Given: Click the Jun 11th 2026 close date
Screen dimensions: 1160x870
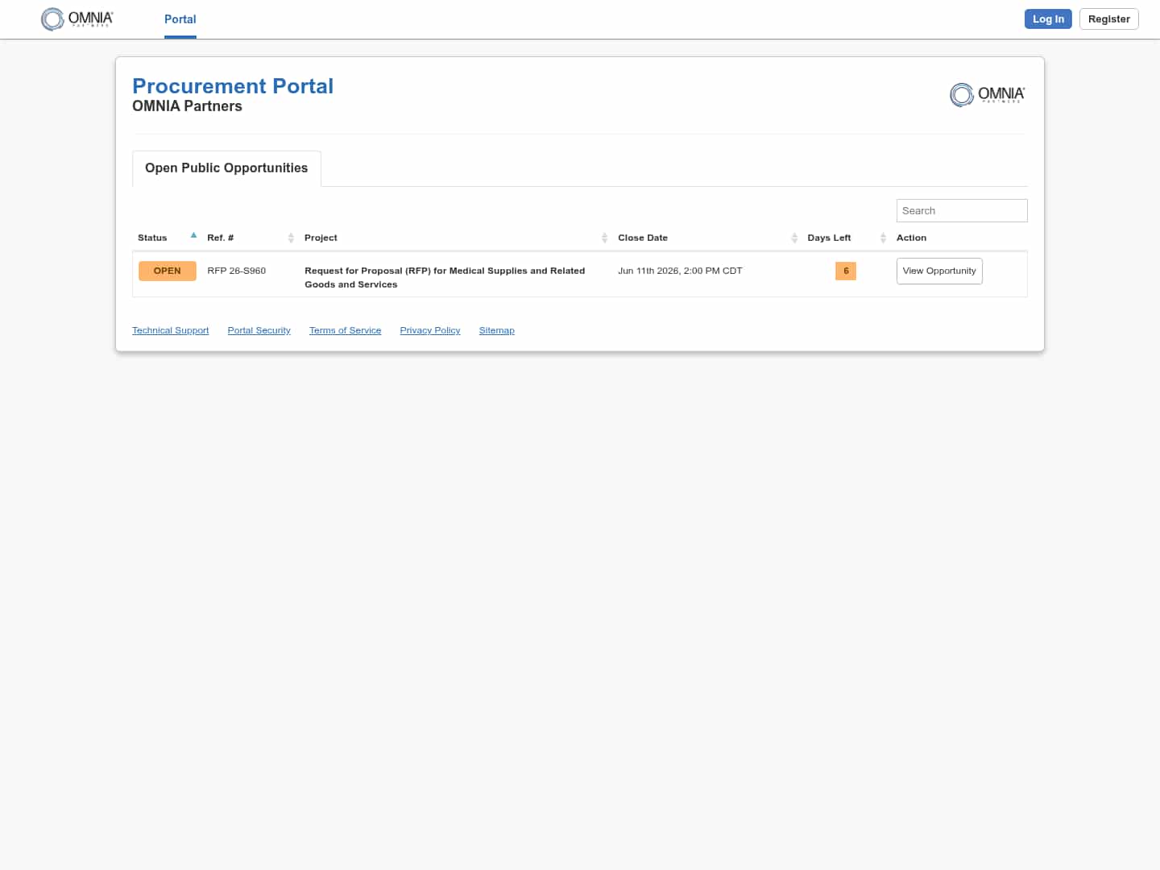Looking at the screenshot, I should (x=680, y=271).
